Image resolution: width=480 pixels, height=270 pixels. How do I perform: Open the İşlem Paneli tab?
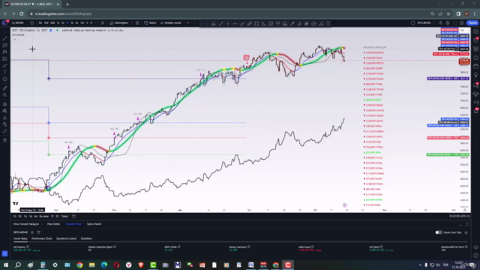(94, 224)
